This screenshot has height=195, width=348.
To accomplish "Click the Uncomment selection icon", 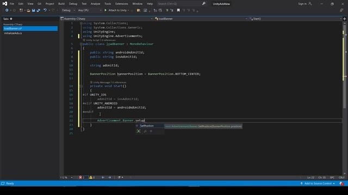I will click(172, 10).
